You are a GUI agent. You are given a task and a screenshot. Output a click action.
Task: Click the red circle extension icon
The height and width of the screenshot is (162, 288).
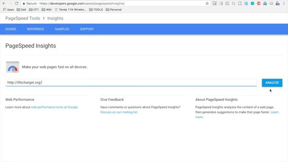pos(259,4)
